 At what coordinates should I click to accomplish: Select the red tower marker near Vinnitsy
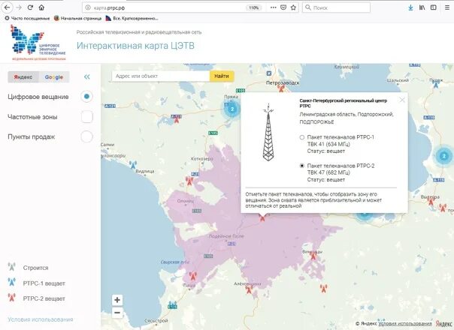click(313, 256)
